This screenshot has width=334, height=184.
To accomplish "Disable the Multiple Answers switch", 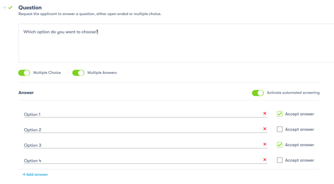I will coord(78,73).
